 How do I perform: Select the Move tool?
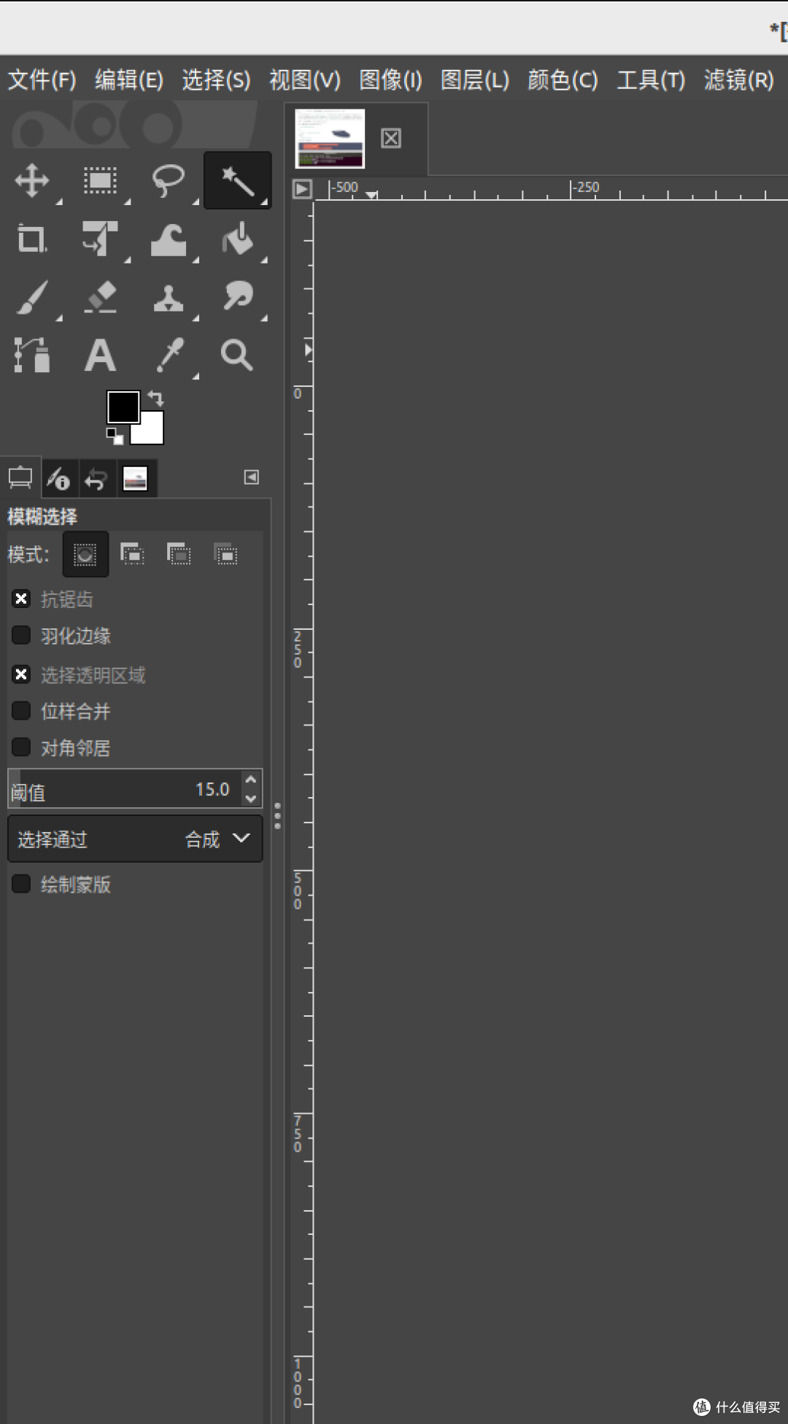tap(32, 180)
